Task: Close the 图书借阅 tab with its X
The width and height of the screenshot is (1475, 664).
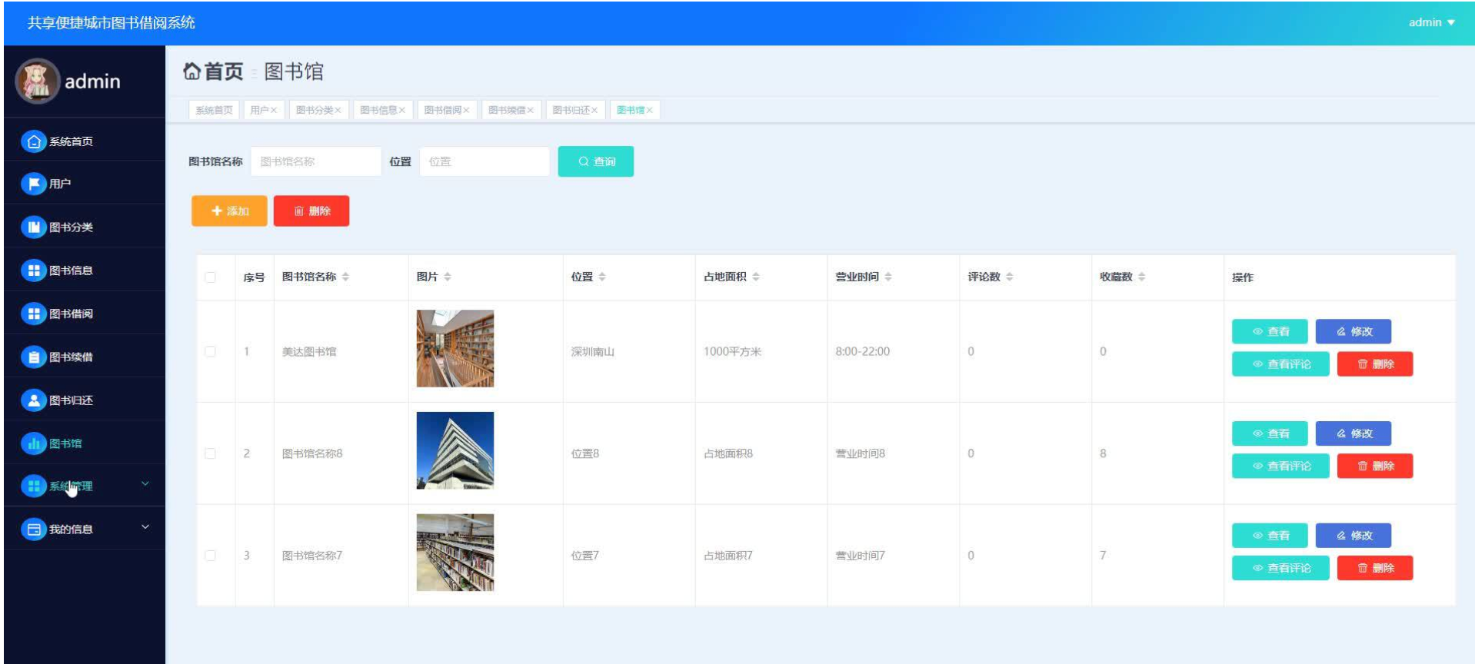Action: tap(466, 111)
